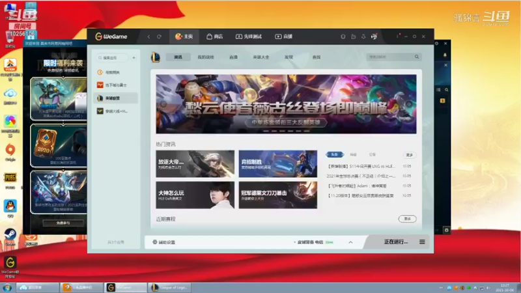The width and height of the screenshot is (521, 293).
Task: Open the 直播 live tab in top bar
Action: tap(284, 36)
